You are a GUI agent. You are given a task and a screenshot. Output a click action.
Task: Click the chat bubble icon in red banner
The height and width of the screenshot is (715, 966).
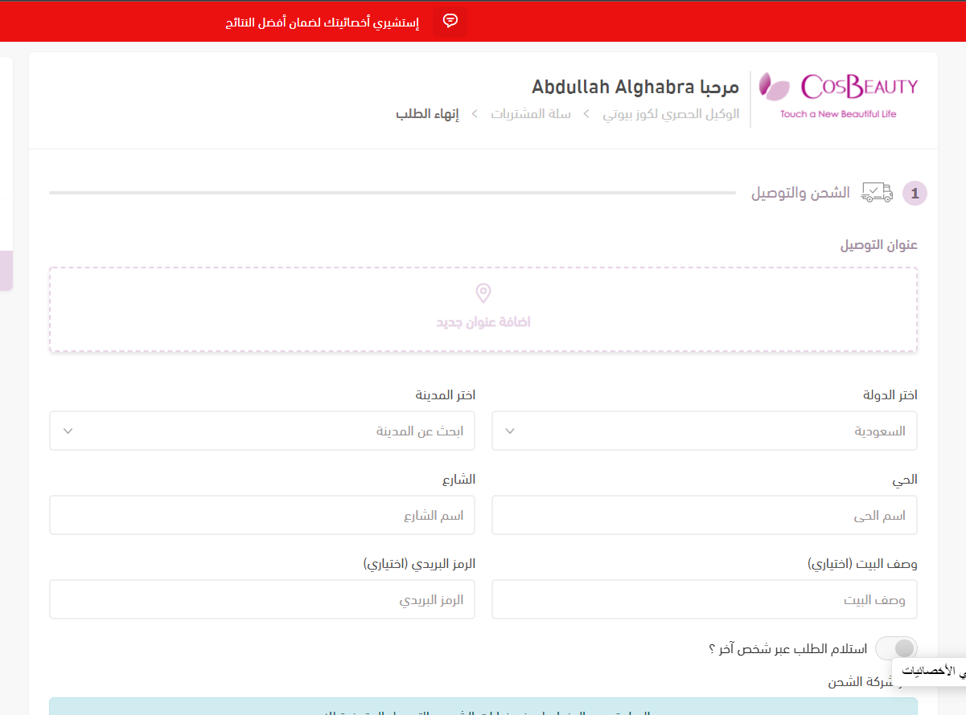coord(450,21)
